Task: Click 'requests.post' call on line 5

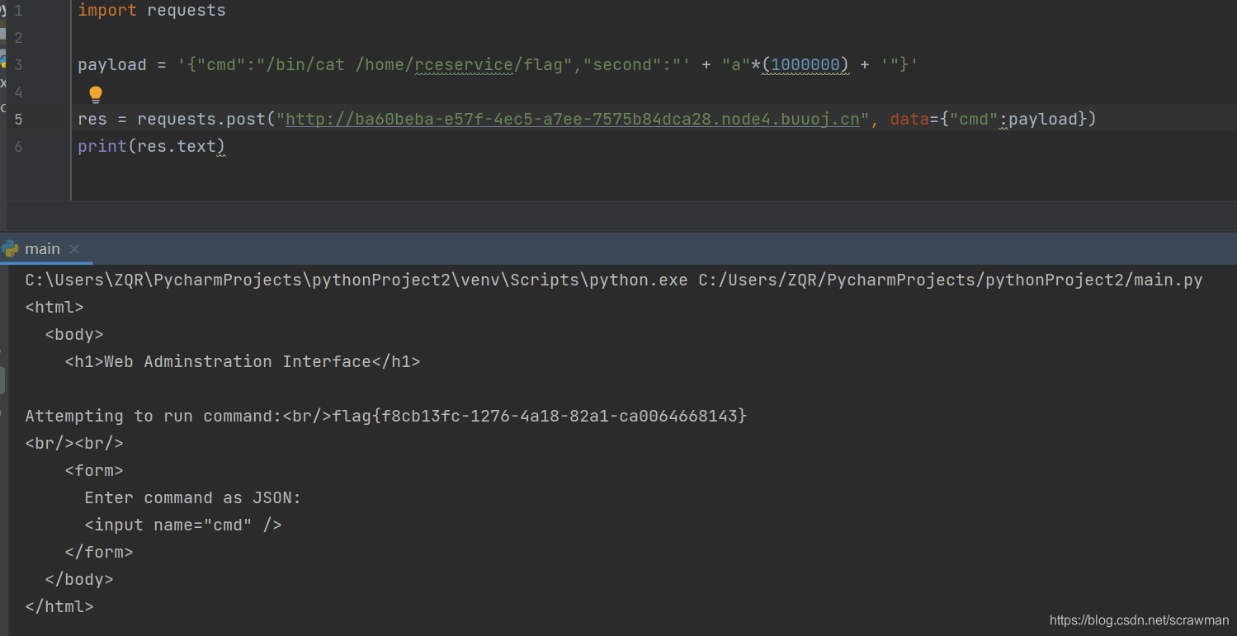Action: pos(201,120)
